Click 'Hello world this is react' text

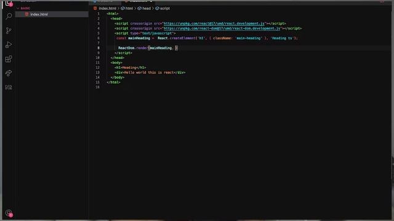149,72
